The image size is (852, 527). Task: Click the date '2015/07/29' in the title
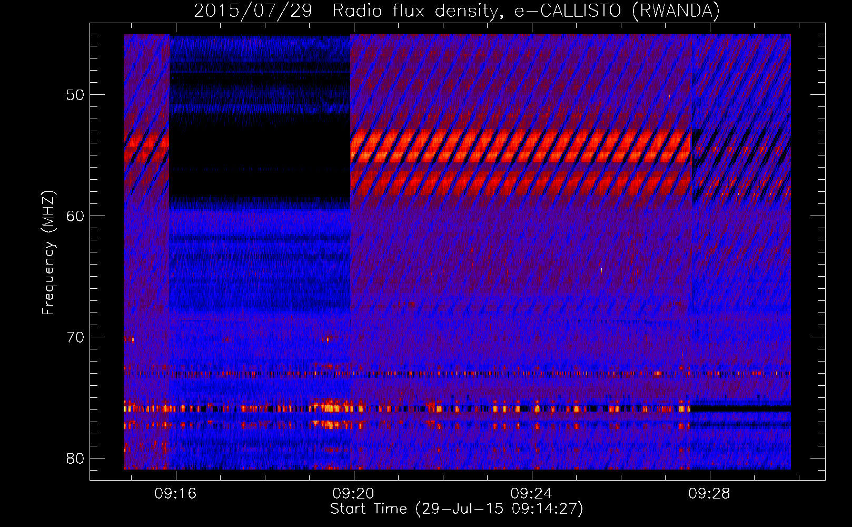coord(253,11)
